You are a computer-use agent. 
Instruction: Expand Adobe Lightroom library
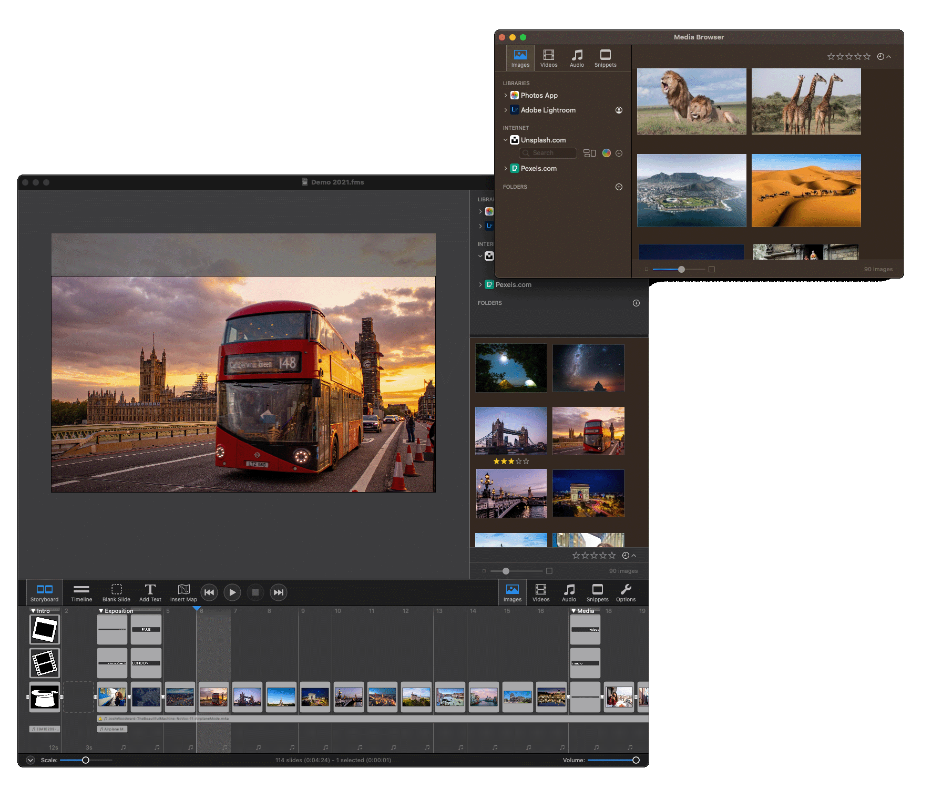pos(506,110)
